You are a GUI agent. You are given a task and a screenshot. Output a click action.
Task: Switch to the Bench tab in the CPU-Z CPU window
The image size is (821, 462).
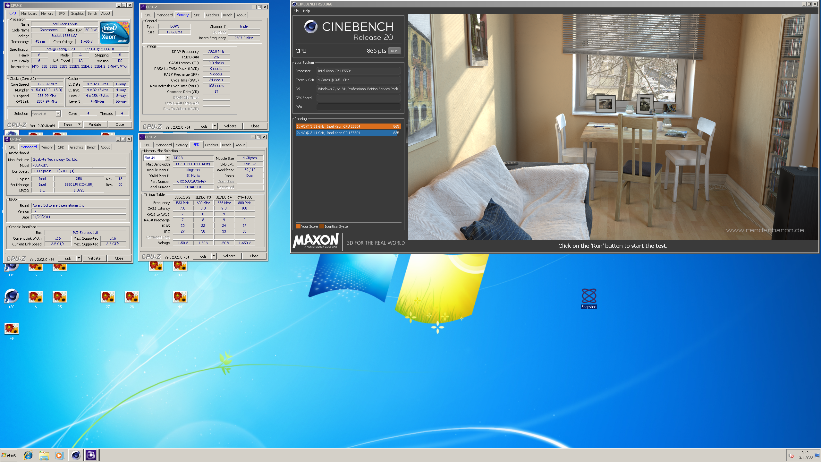pos(92,13)
